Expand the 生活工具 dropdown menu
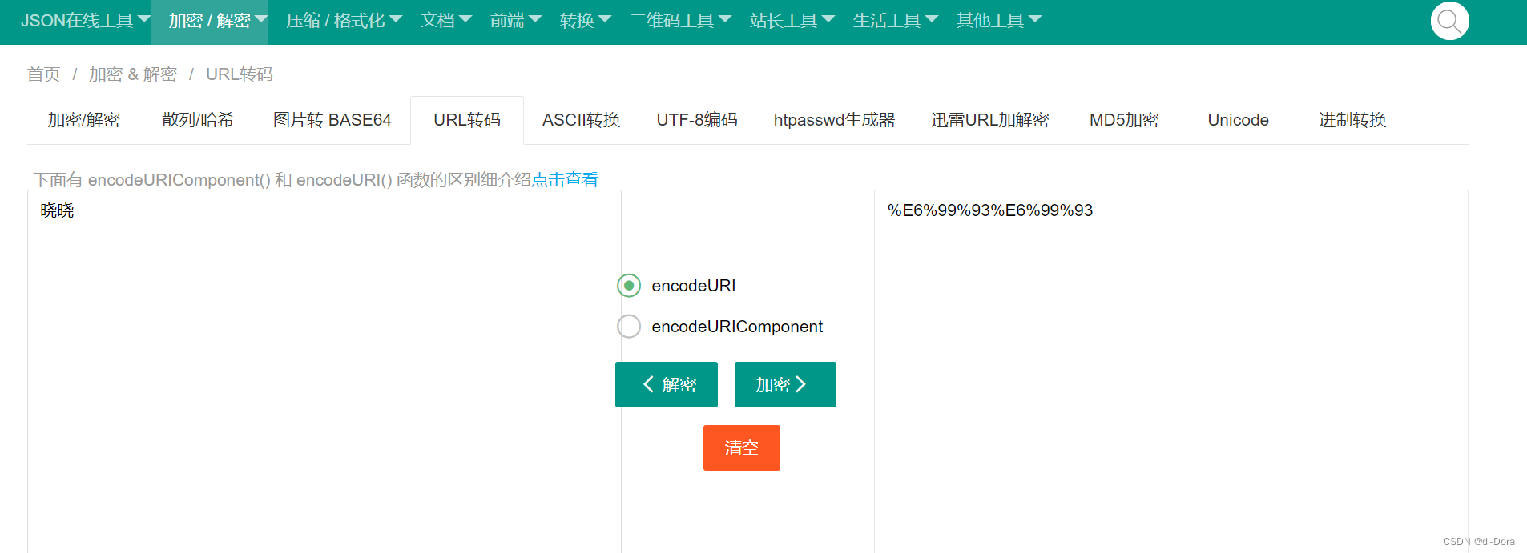This screenshot has height=553, width=1527. coord(896,21)
